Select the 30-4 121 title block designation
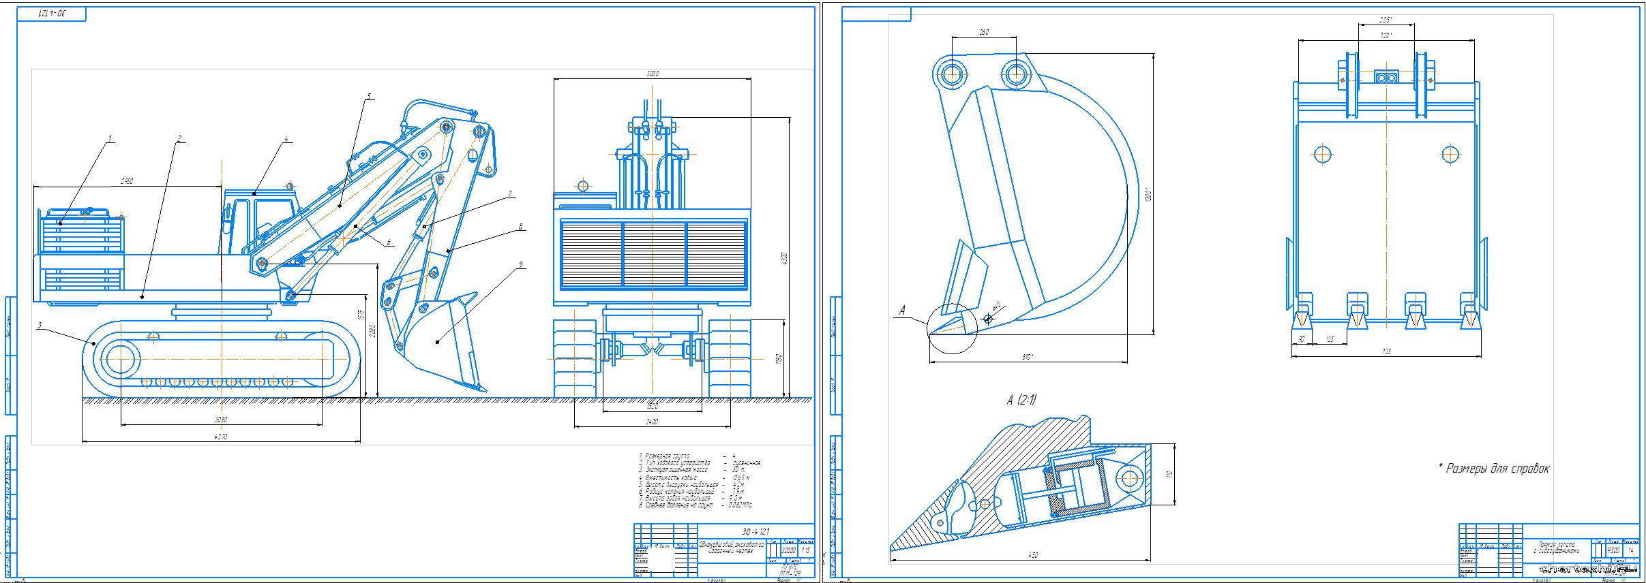1646x583 pixels. coord(755,532)
